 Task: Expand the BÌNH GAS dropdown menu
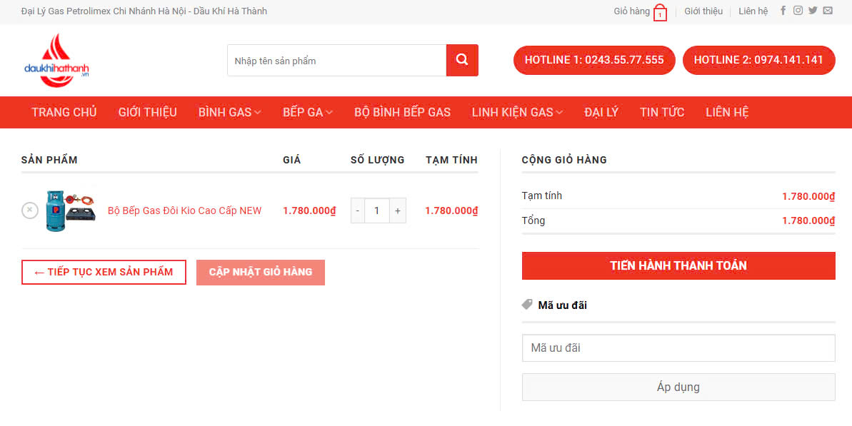click(x=229, y=112)
